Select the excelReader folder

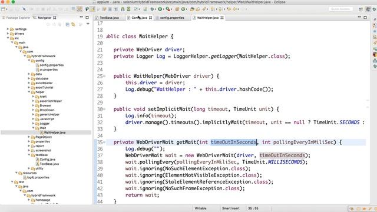[x=42, y=83]
